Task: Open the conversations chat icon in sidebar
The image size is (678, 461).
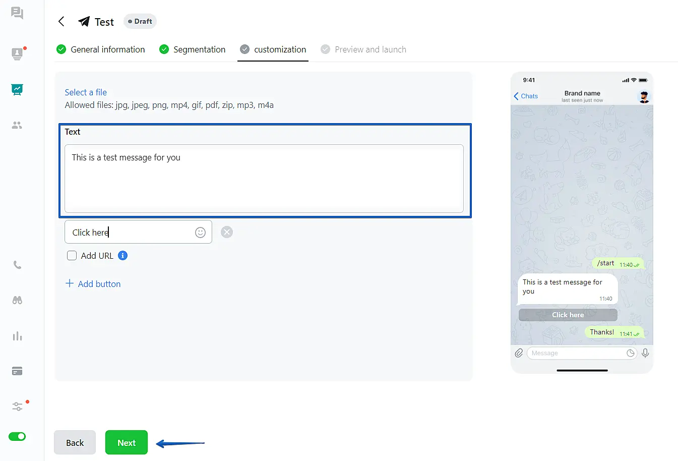Action: pos(17,13)
